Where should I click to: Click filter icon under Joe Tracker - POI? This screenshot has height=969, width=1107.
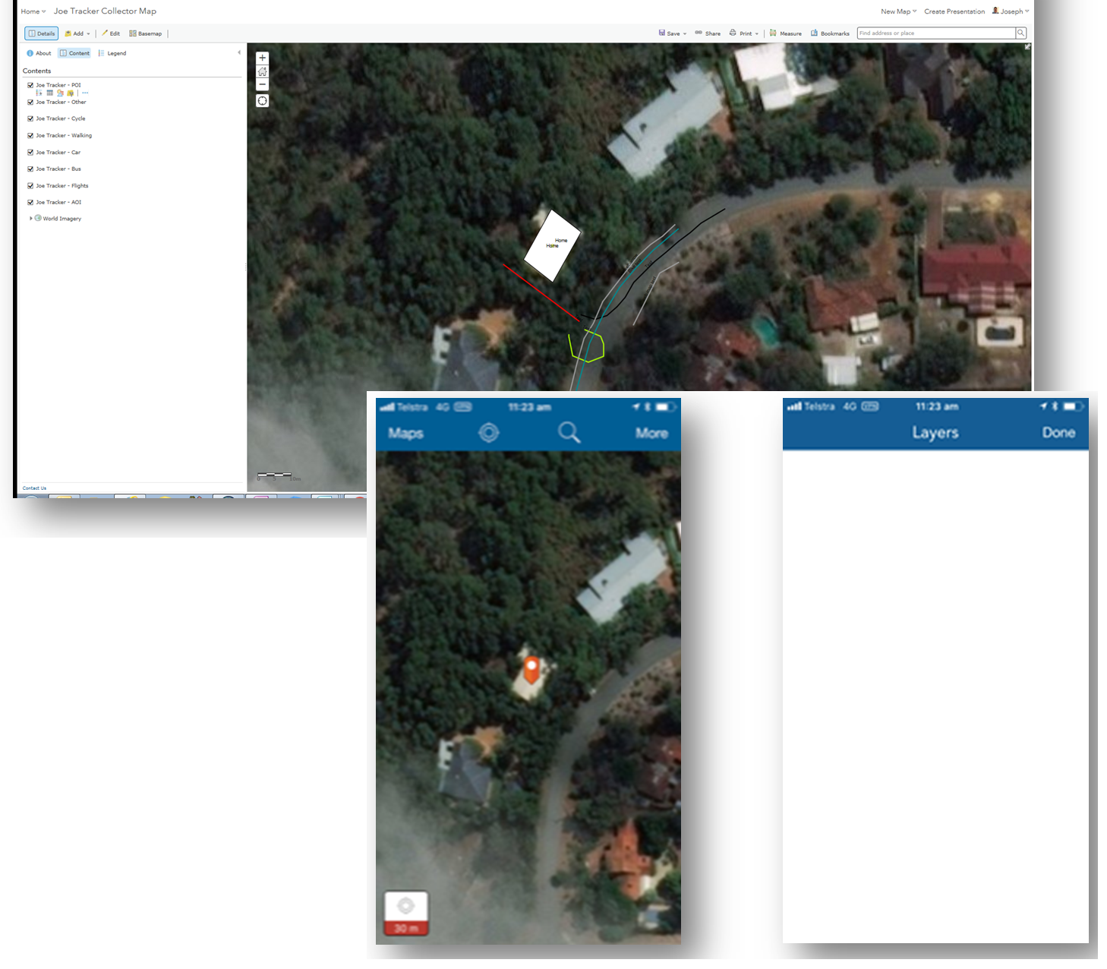[70, 93]
